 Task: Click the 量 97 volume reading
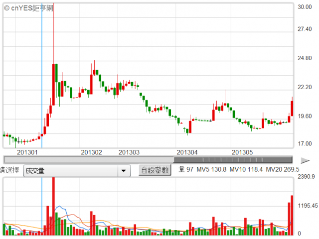point(186,169)
